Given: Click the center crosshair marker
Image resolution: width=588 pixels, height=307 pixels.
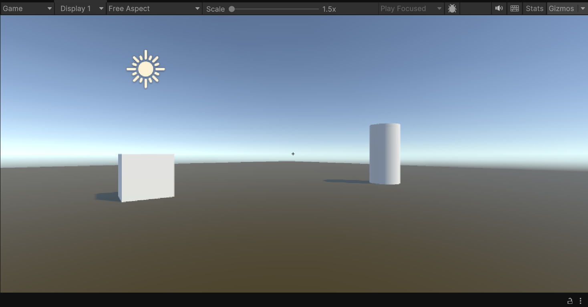Looking at the screenshot, I should 293,154.
